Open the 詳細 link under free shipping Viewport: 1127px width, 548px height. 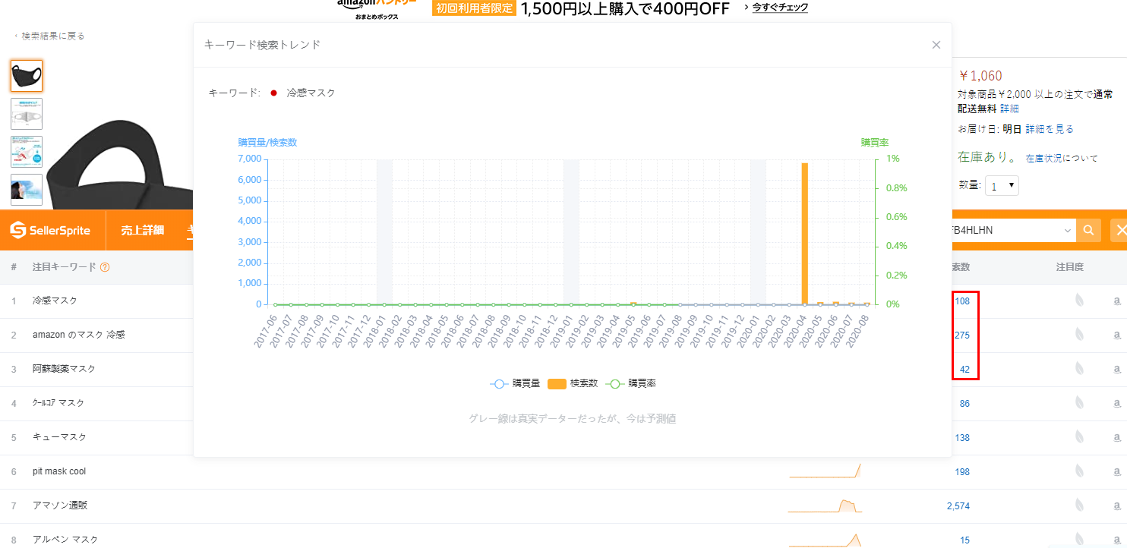click(1009, 109)
